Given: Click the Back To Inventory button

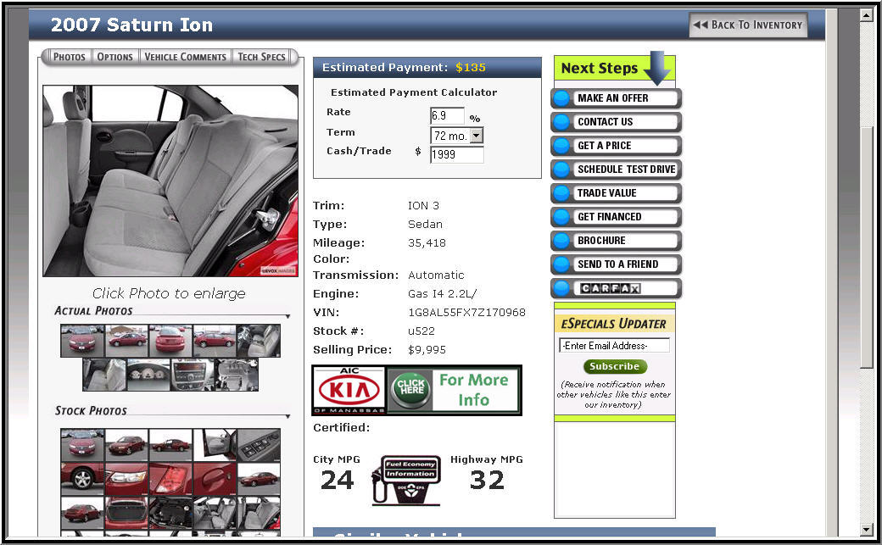Looking at the screenshot, I should (748, 25).
